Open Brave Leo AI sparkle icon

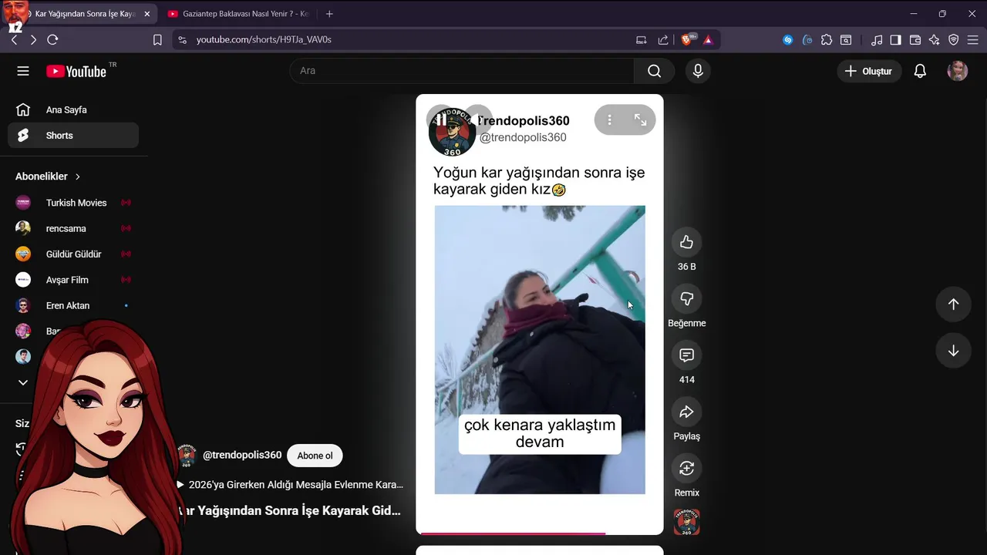pyautogui.click(x=935, y=39)
